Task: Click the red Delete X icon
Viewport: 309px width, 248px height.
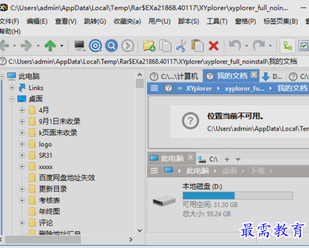Action: click(213, 45)
